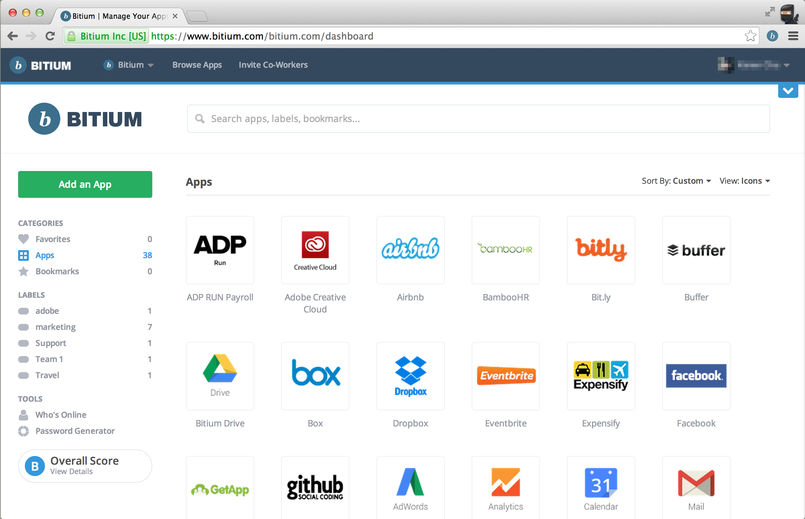Filter apps by the marketing label
This screenshot has height=519, width=805.
pyautogui.click(x=55, y=327)
